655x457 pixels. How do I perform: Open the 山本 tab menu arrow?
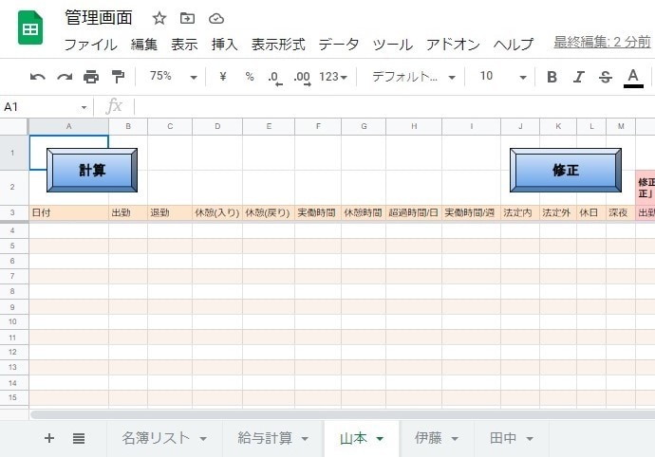[380, 439]
